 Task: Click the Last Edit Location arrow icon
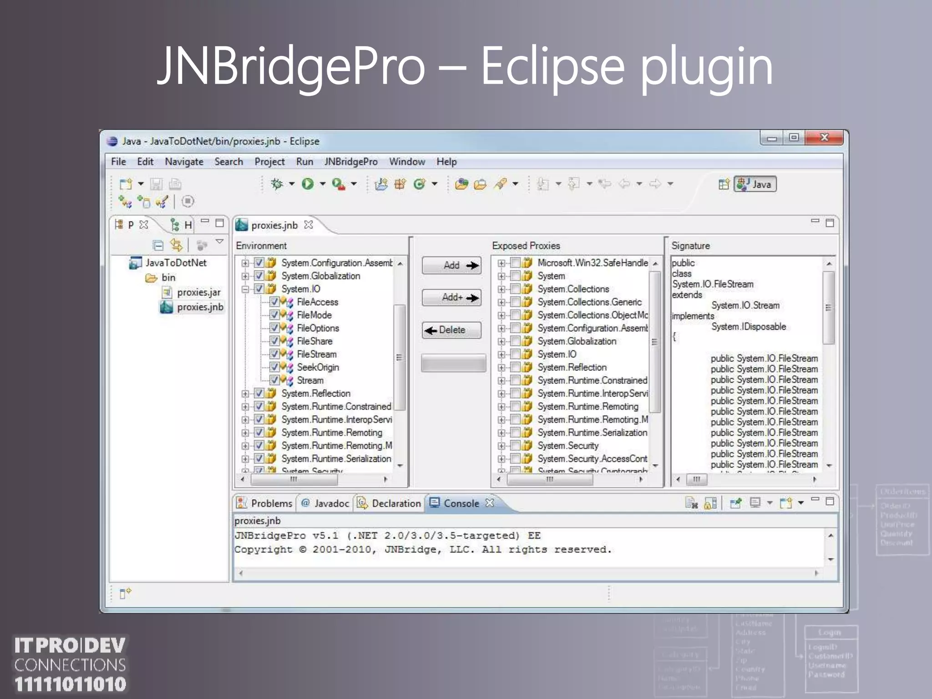tap(604, 184)
